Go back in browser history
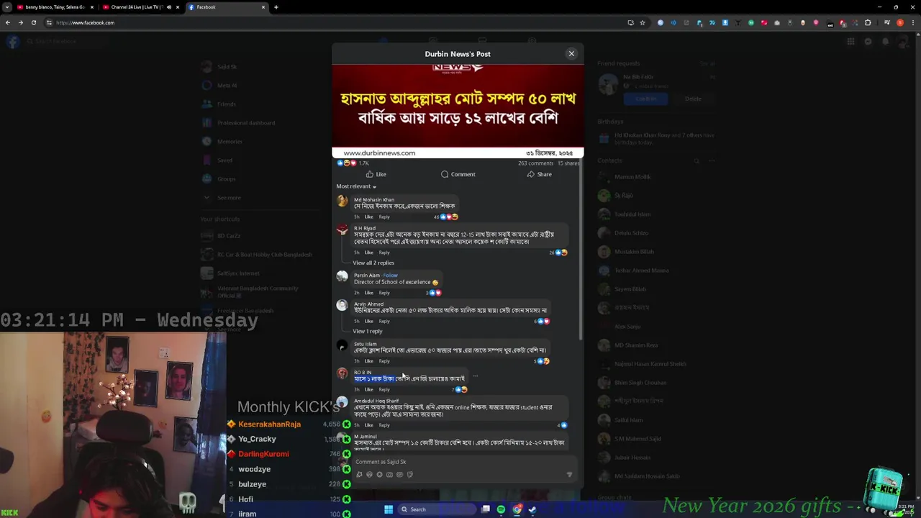The width and height of the screenshot is (921, 518). tap(8, 22)
